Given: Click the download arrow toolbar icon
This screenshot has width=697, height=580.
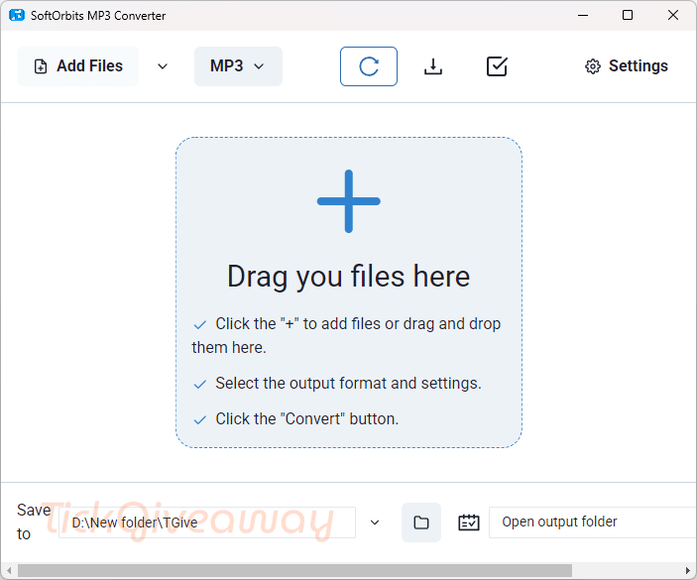Looking at the screenshot, I should coord(433,66).
